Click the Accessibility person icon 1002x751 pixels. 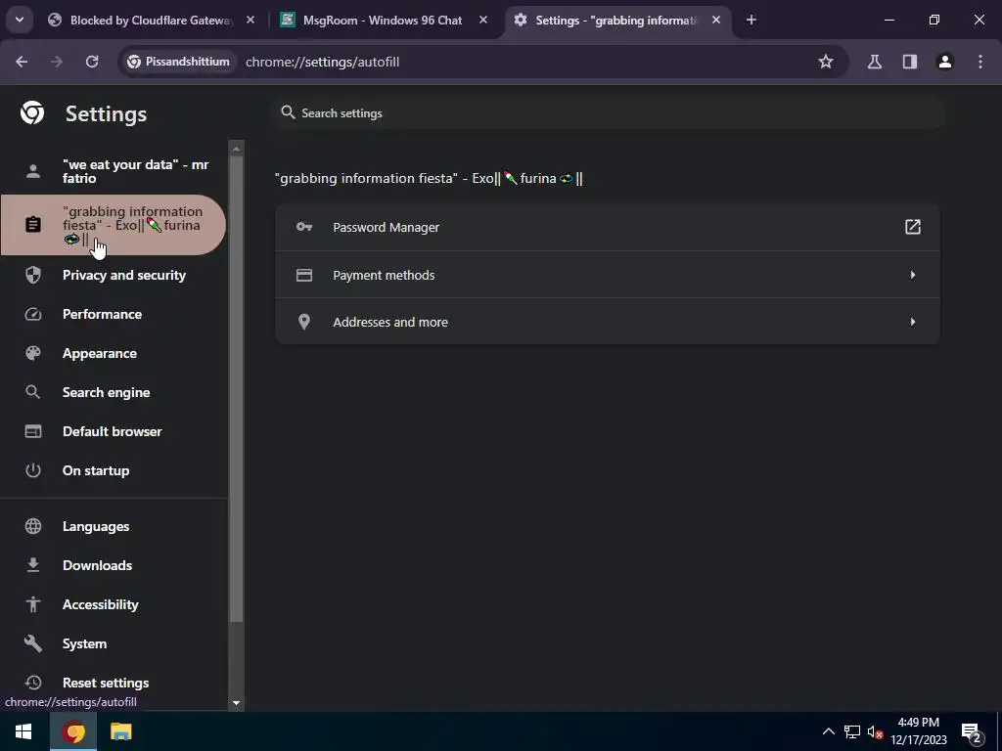(x=33, y=604)
